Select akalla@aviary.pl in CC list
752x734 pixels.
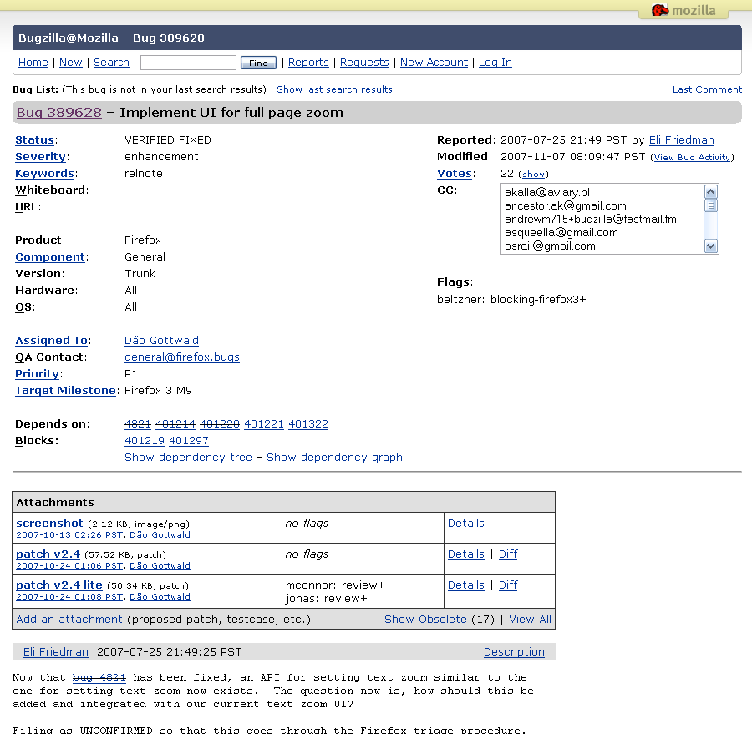pyautogui.click(x=547, y=192)
